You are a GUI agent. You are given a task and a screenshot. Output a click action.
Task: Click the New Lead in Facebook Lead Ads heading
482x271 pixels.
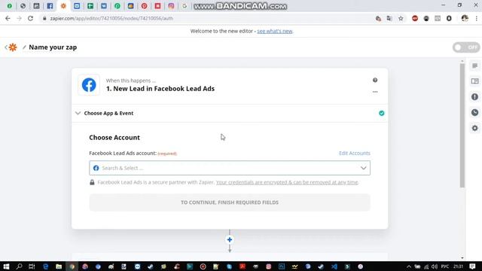coord(160,89)
